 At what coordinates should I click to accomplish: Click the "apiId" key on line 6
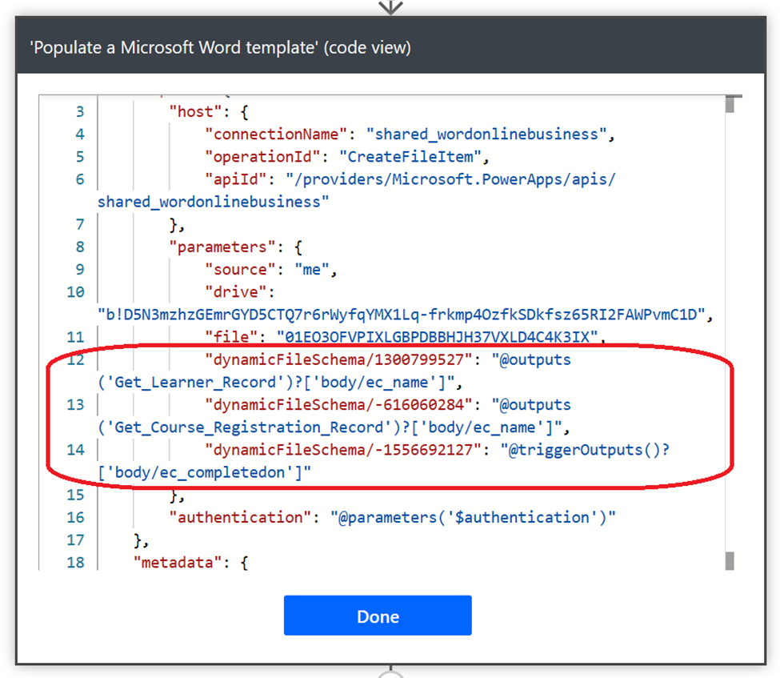(x=236, y=179)
